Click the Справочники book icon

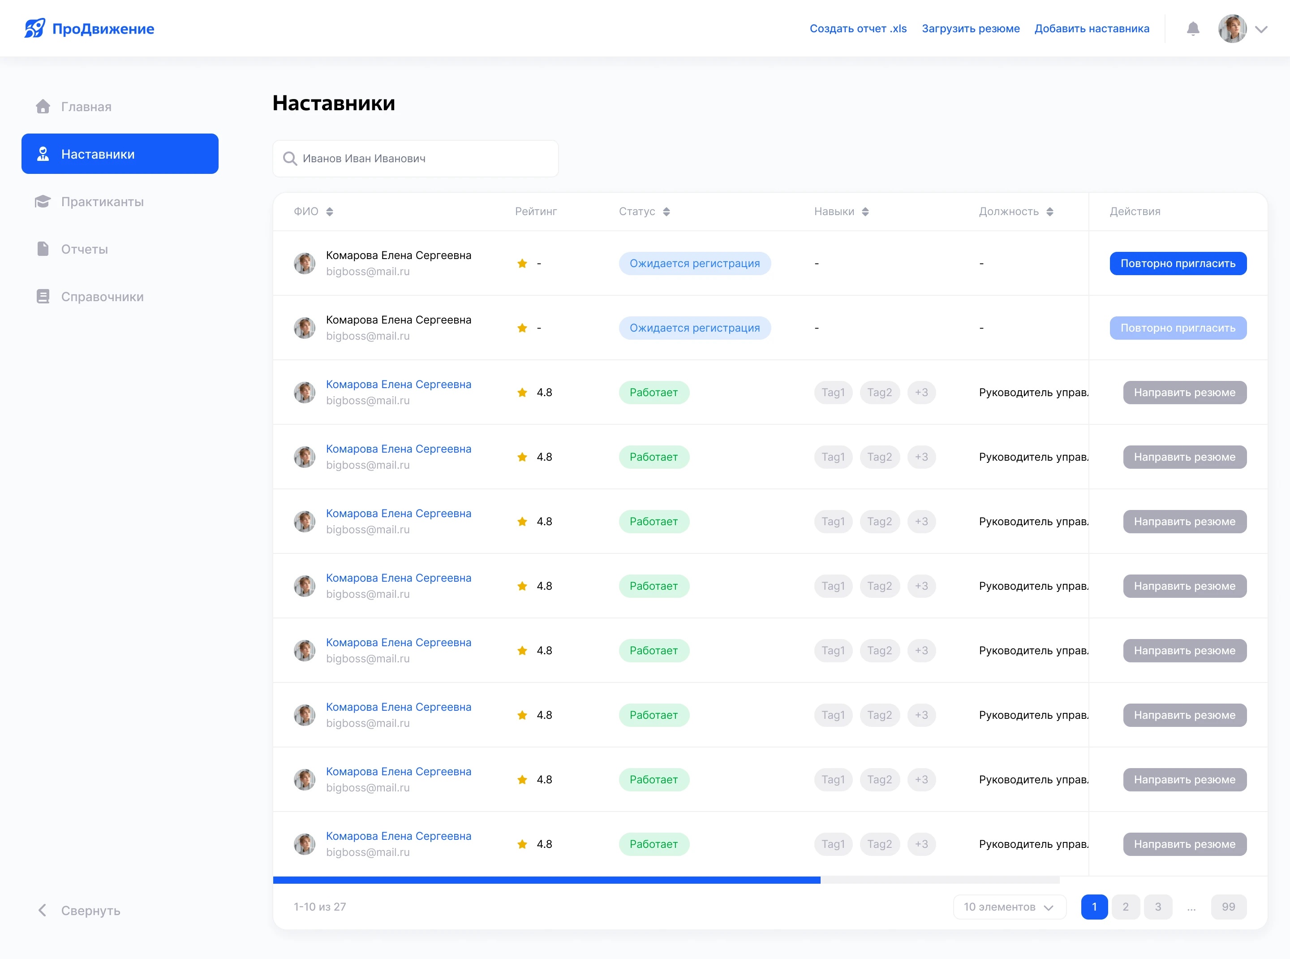tap(43, 297)
